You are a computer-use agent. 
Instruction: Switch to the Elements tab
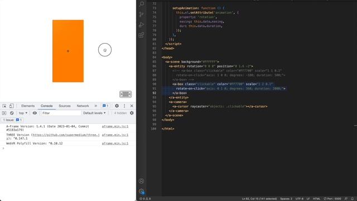pos(28,106)
